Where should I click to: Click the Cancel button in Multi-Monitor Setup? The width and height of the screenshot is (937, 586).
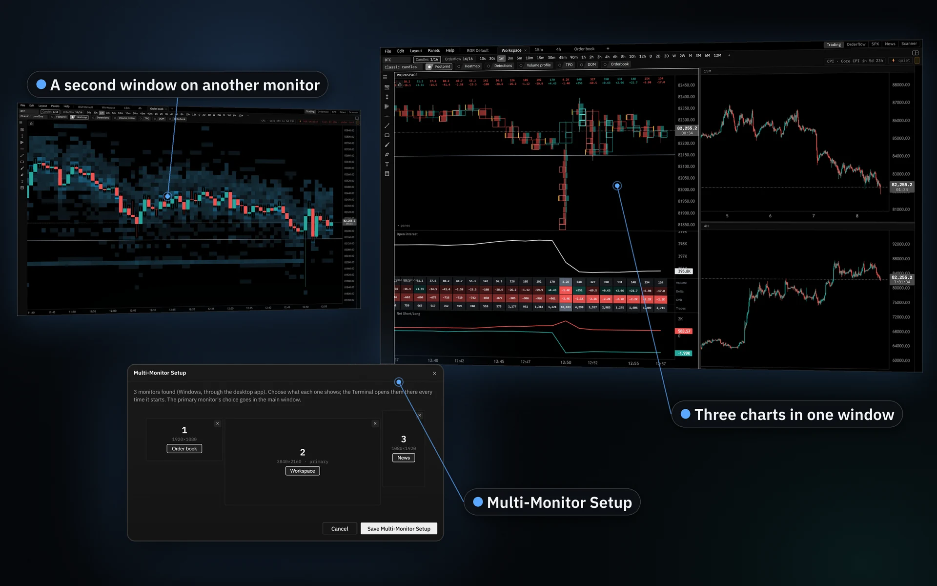click(x=340, y=528)
